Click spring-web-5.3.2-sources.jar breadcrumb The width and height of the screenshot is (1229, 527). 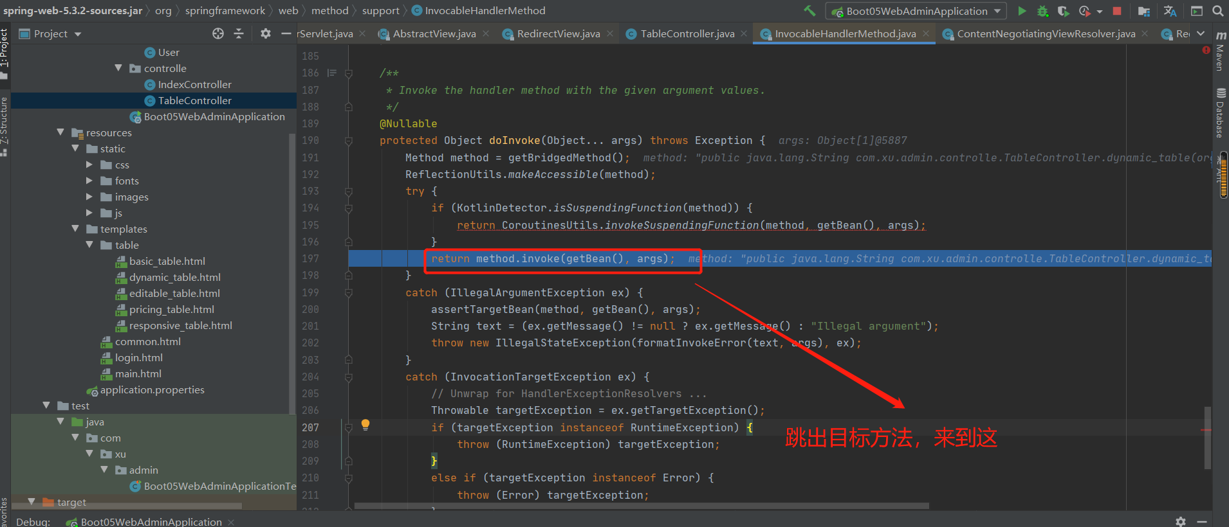[x=73, y=10]
